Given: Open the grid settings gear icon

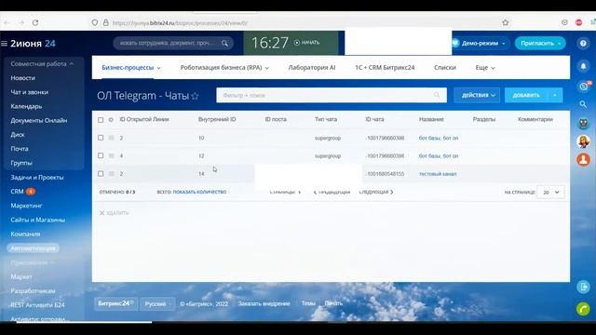Looking at the screenshot, I should pos(111,120).
